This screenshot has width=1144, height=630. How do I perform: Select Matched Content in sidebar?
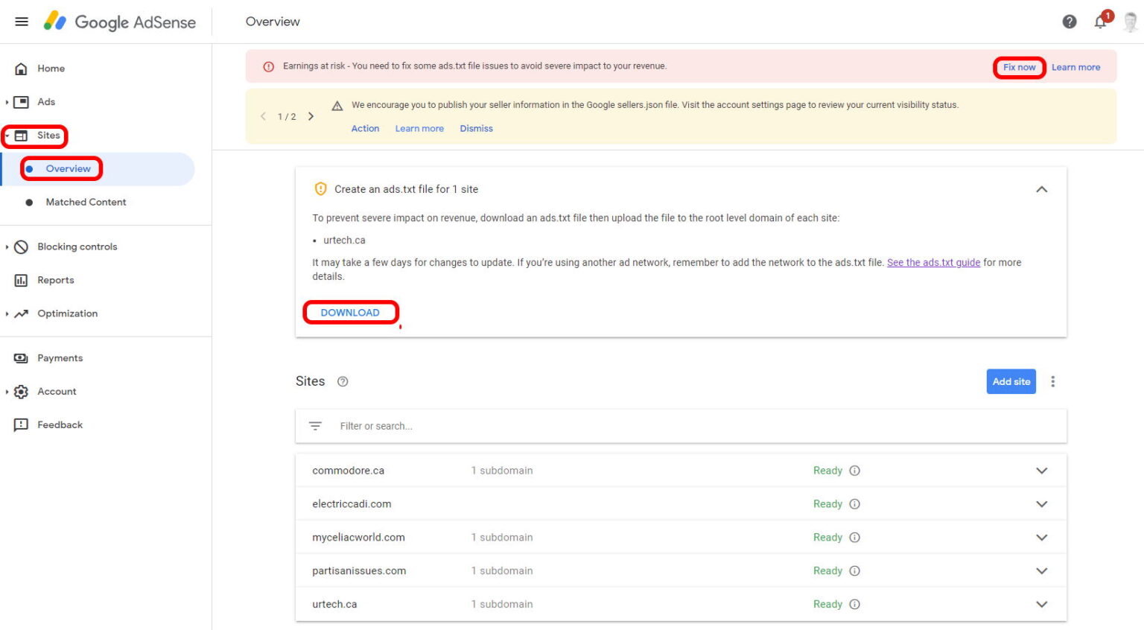click(x=84, y=202)
